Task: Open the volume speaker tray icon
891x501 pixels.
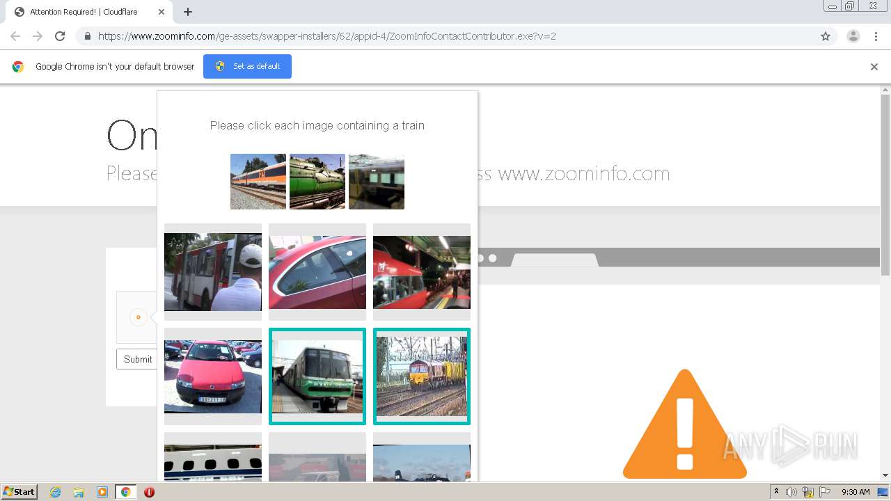Action: 791,492
